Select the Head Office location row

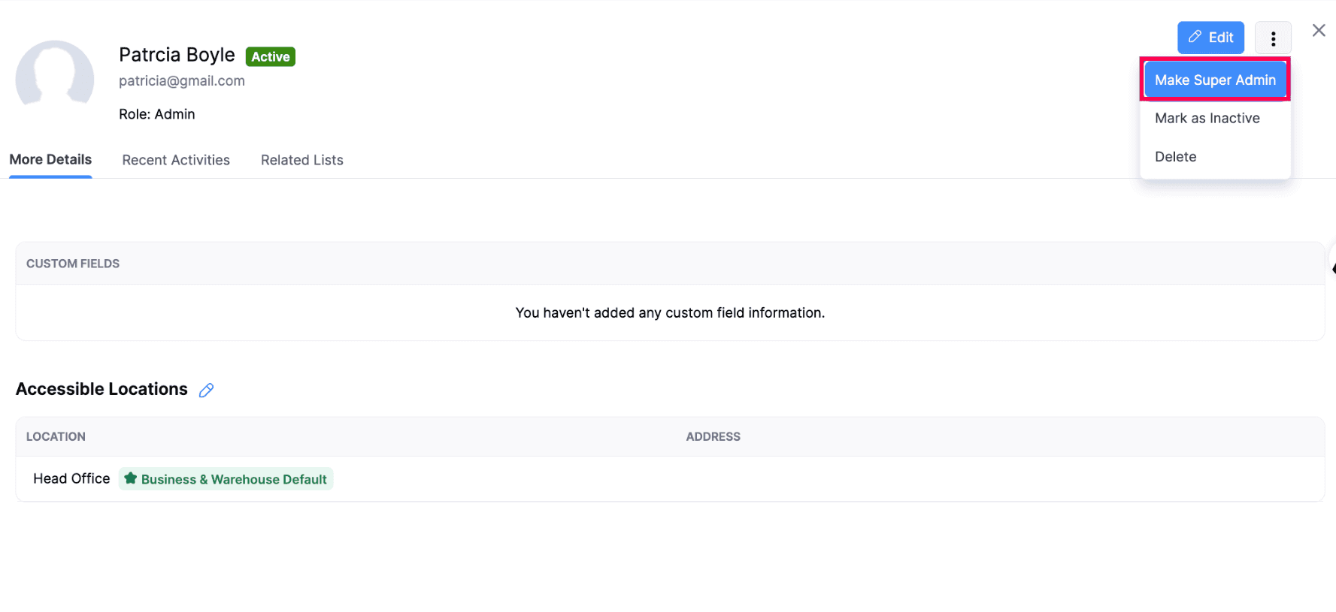[71, 479]
